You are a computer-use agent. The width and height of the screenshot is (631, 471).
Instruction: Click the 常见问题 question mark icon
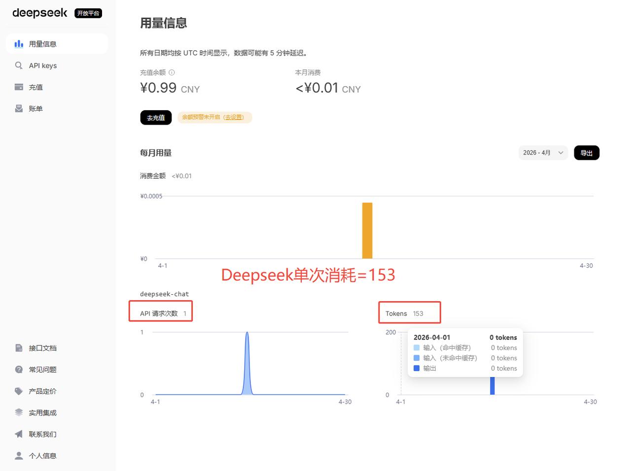[x=18, y=369]
